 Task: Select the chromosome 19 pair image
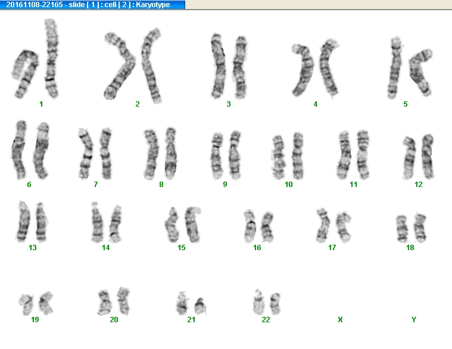point(36,303)
